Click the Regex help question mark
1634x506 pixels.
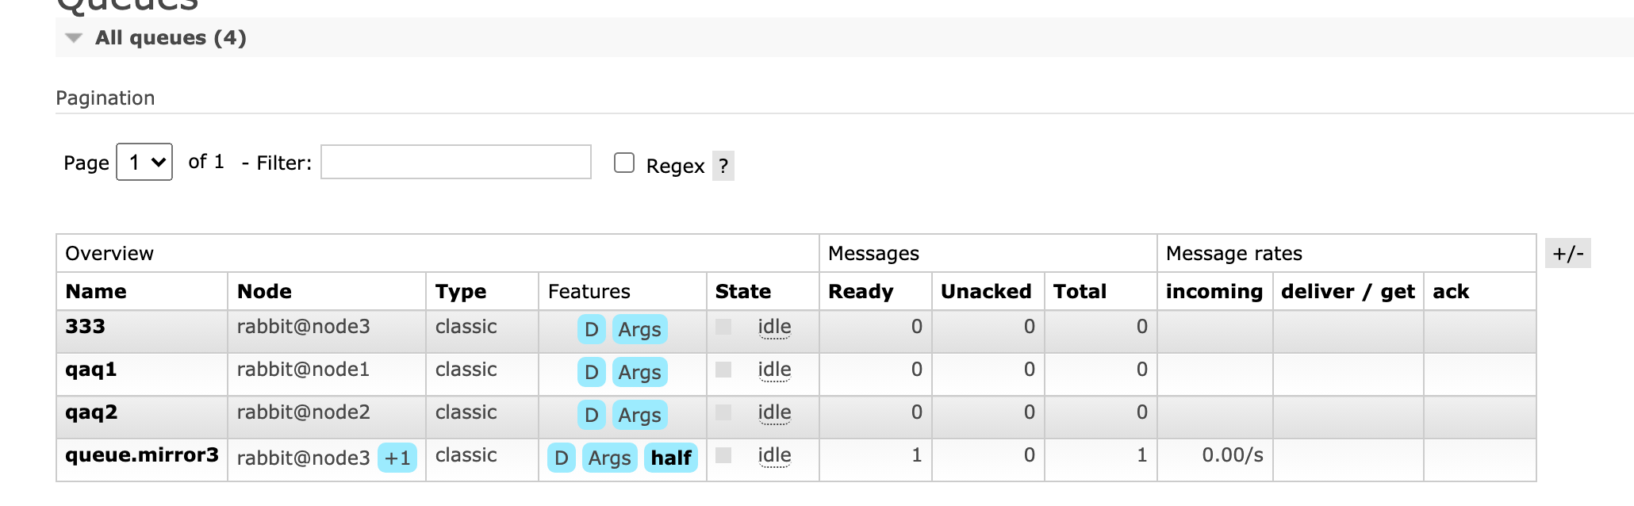723,166
